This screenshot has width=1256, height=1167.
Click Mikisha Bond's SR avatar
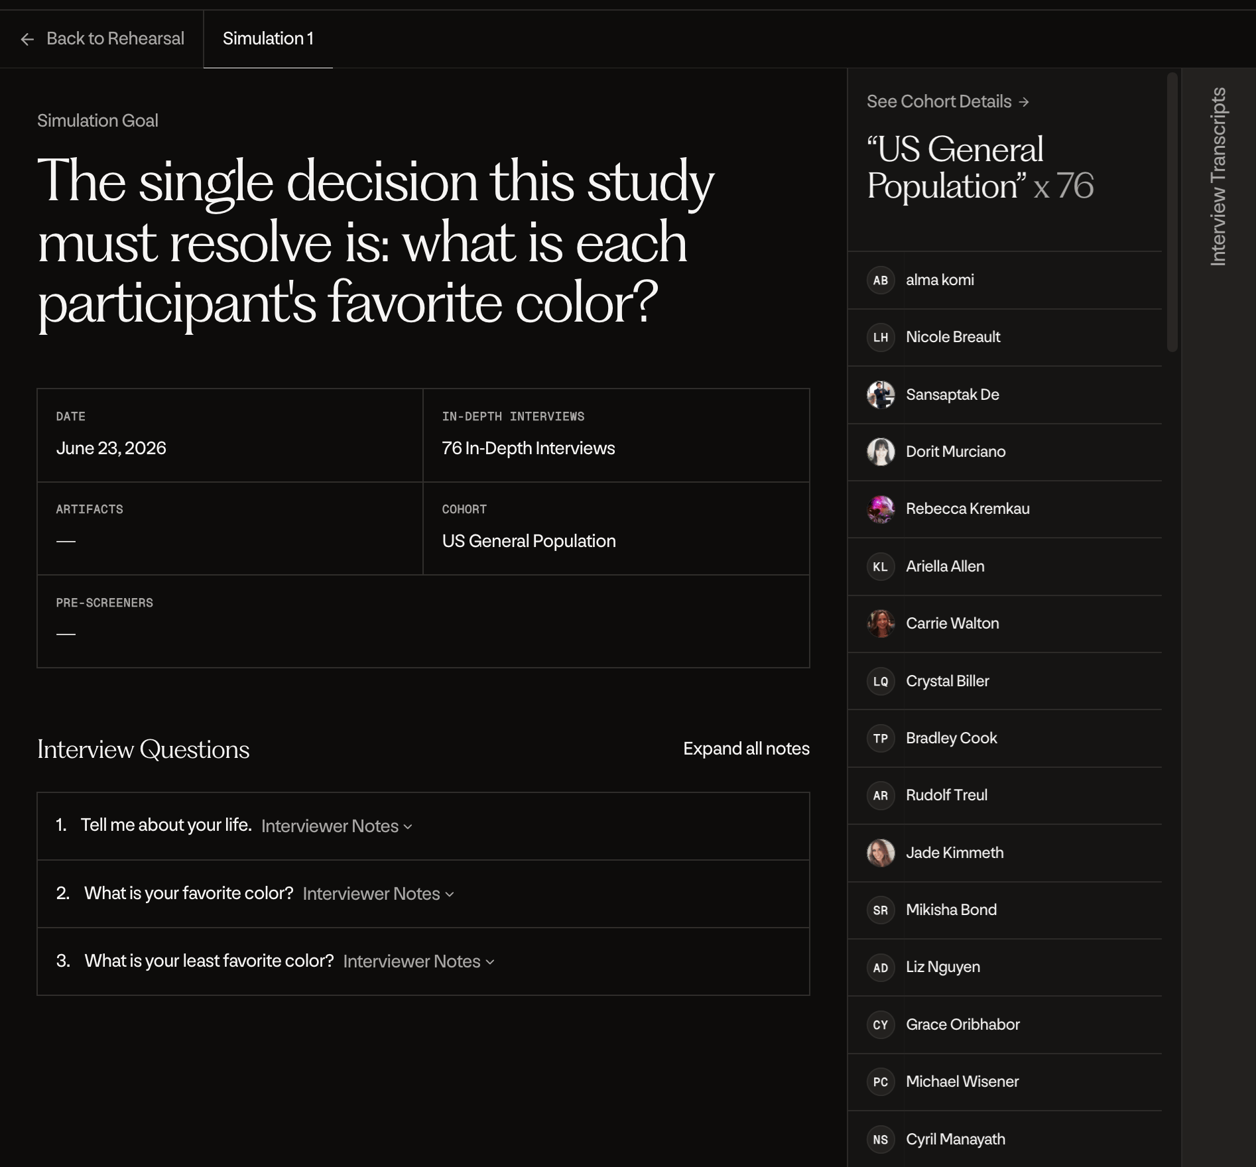[881, 910]
